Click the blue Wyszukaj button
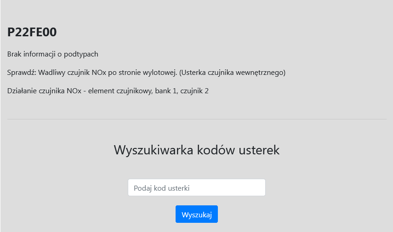The height and width of the screenshot is (232, 393). click(197, 214)
